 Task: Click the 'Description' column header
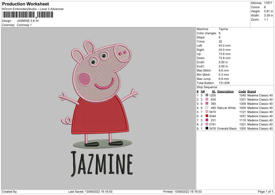(225, 92)
